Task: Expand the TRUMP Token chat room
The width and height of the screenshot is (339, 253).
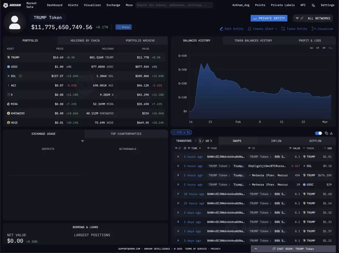Action: 293,249
